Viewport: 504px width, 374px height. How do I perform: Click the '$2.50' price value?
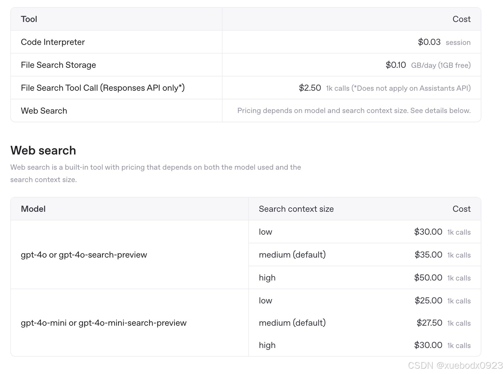pyautogui.click(x=310, y=88)
